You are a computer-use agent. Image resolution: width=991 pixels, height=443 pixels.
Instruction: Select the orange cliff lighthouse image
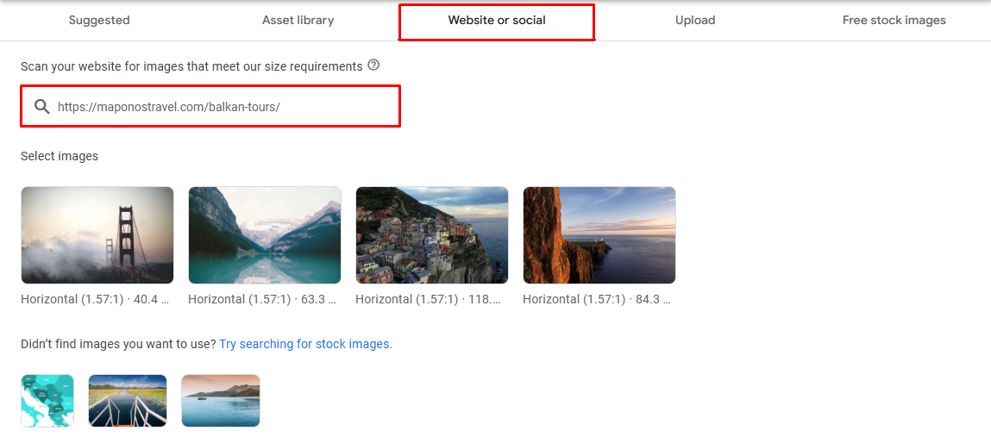(599, 235)
